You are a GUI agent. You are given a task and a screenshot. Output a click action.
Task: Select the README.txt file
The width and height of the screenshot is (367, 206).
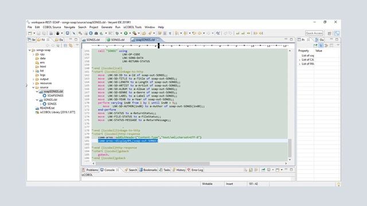[45, 108]
